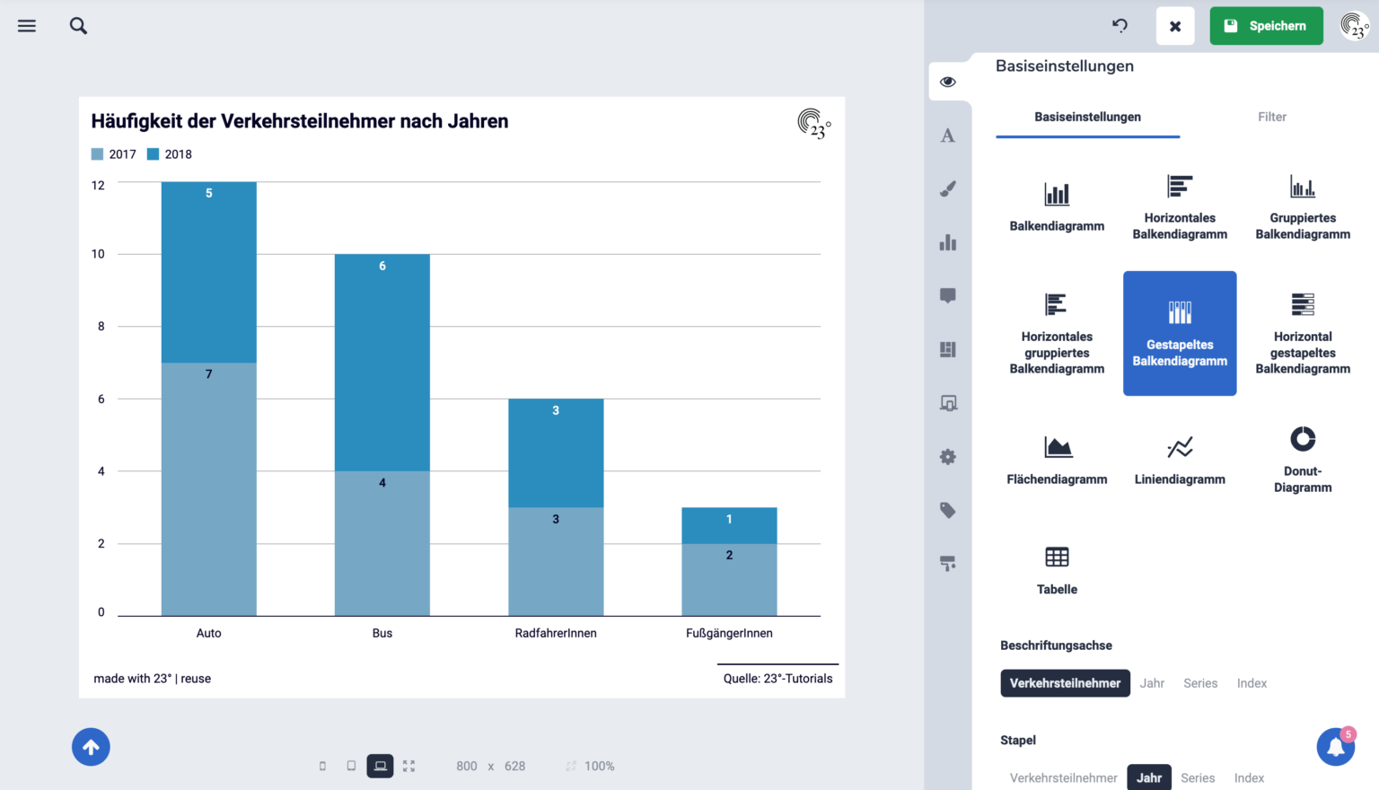Open the paintbrush design sidebar icon
This screenshot has height=790, width=1379.
(948, 189)
